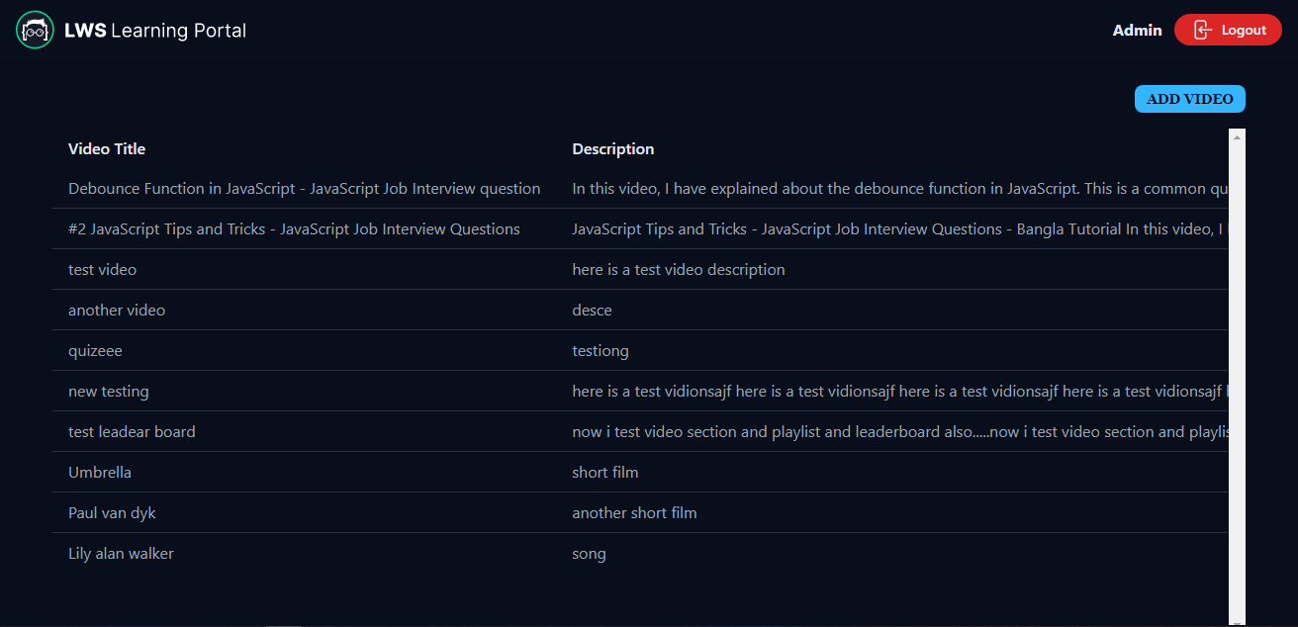
Task: Click the 'new testing' video title
Action: [x=108, y=392]
